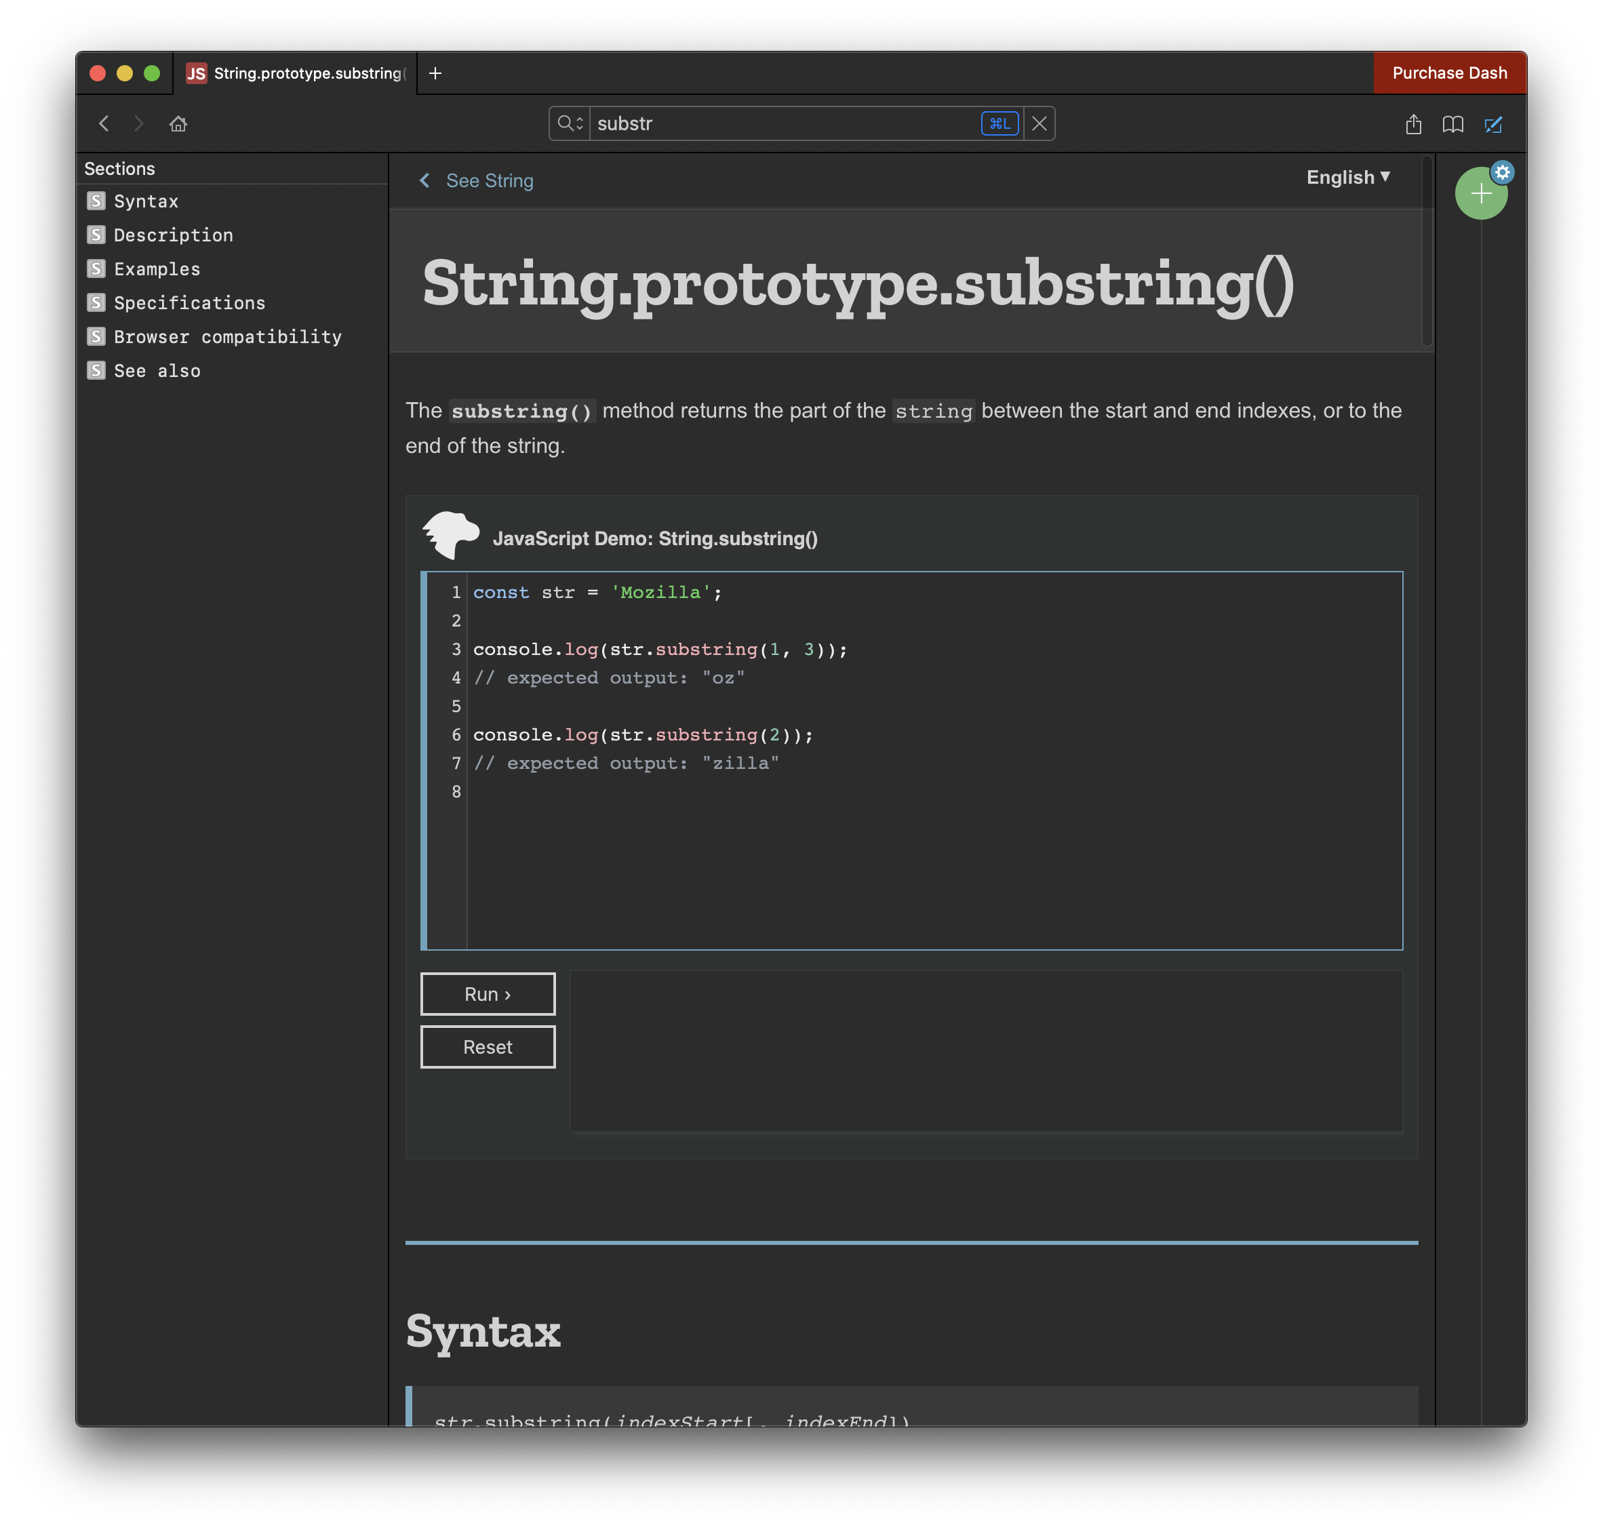Clear search with the X button

click(1039, 123)
